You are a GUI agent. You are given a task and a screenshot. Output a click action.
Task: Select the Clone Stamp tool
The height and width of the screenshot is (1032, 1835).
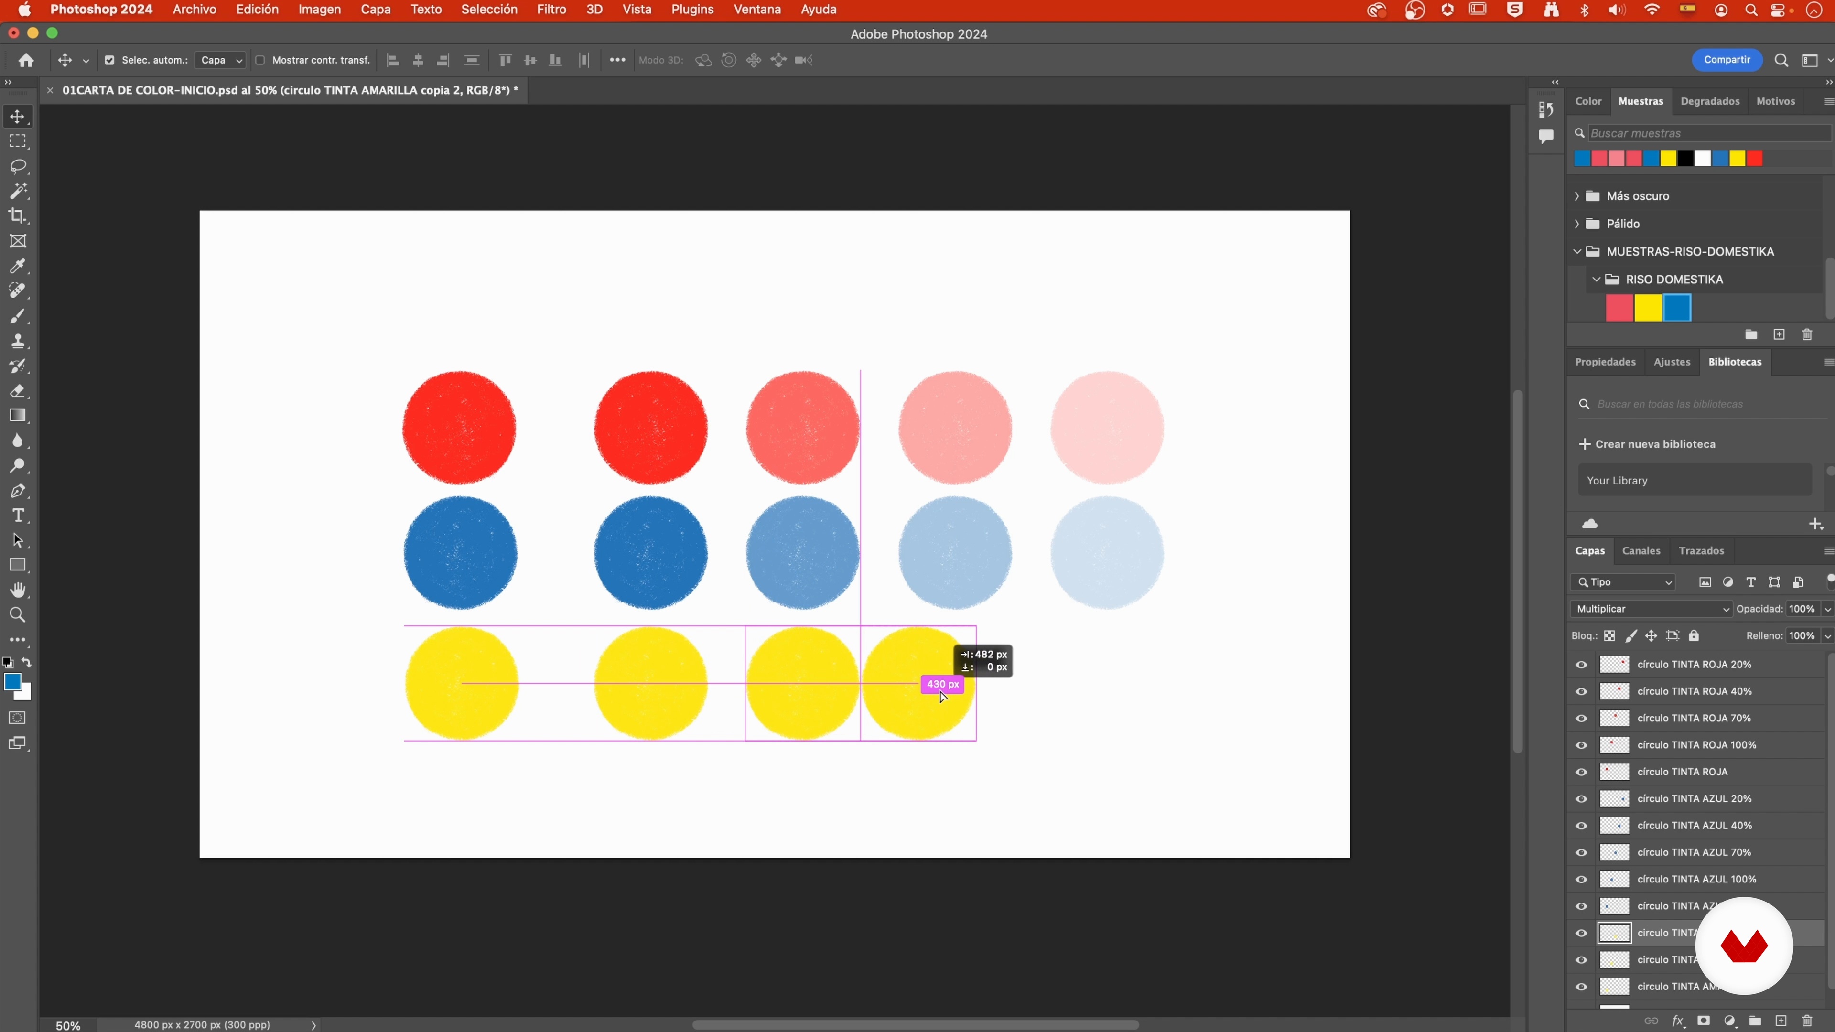(x=18, y=341)
